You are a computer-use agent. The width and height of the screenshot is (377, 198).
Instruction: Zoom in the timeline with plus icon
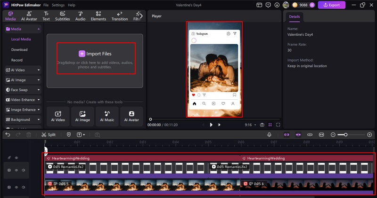pyautogui.click(x=369, y=135)
